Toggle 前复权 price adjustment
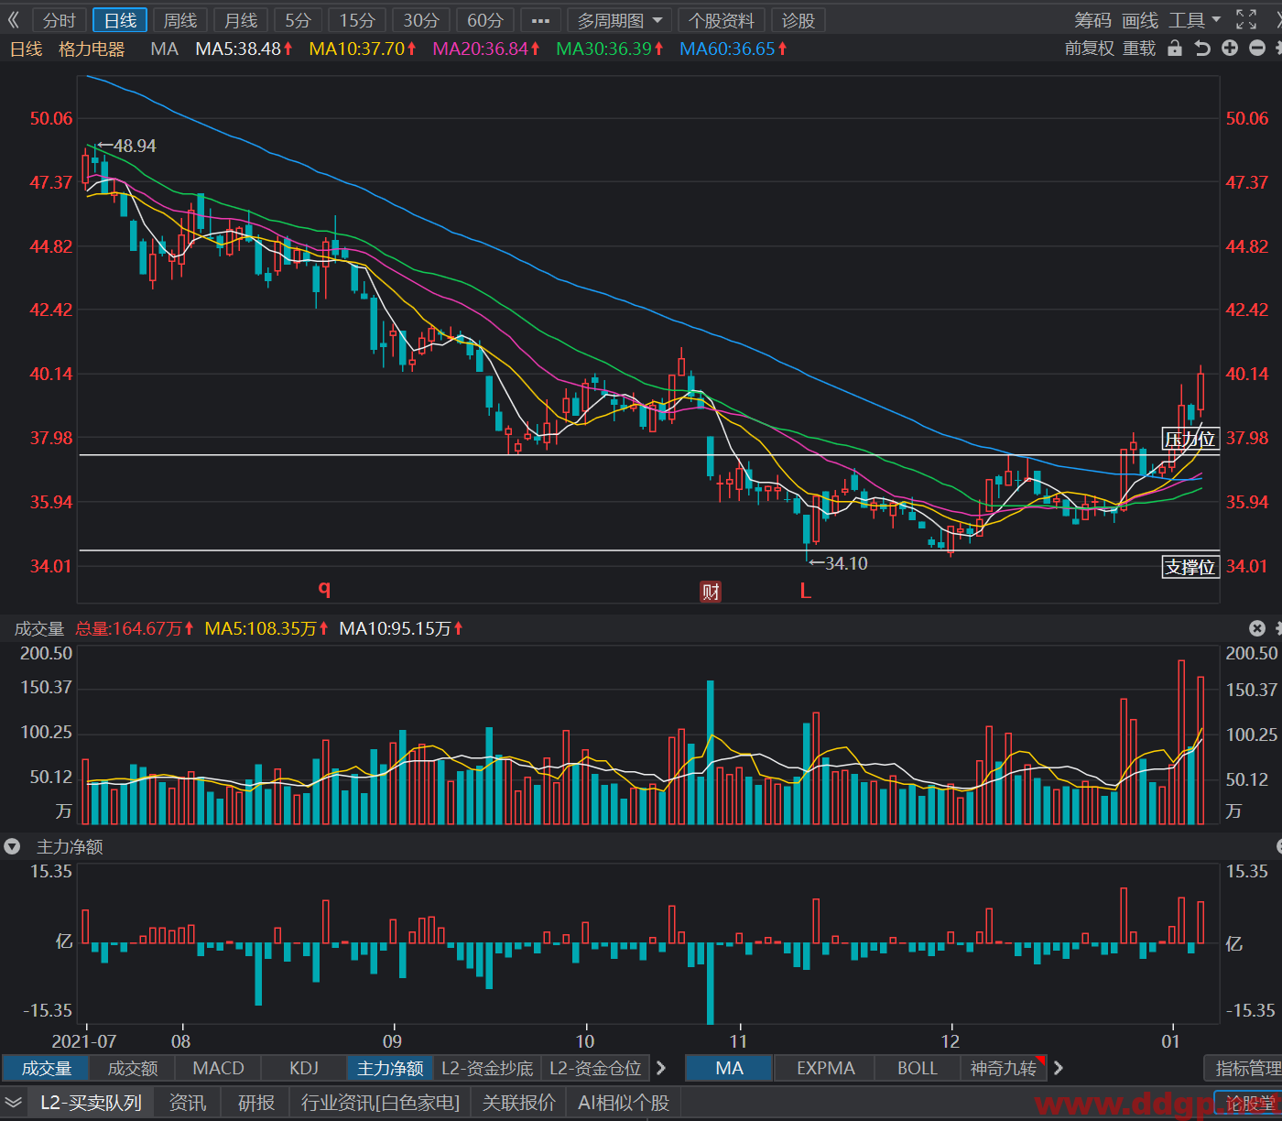 (x=1089, y=49)
